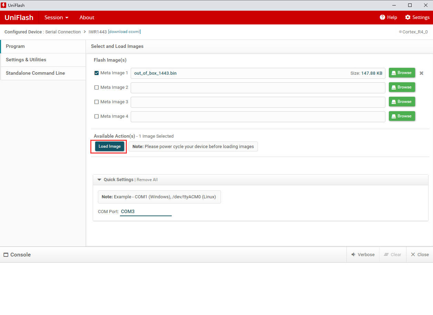Enable the Meta Image 4 checkbox
This screenshot has height=315, width=433.
pyautogui.click(x=97, y=116)
